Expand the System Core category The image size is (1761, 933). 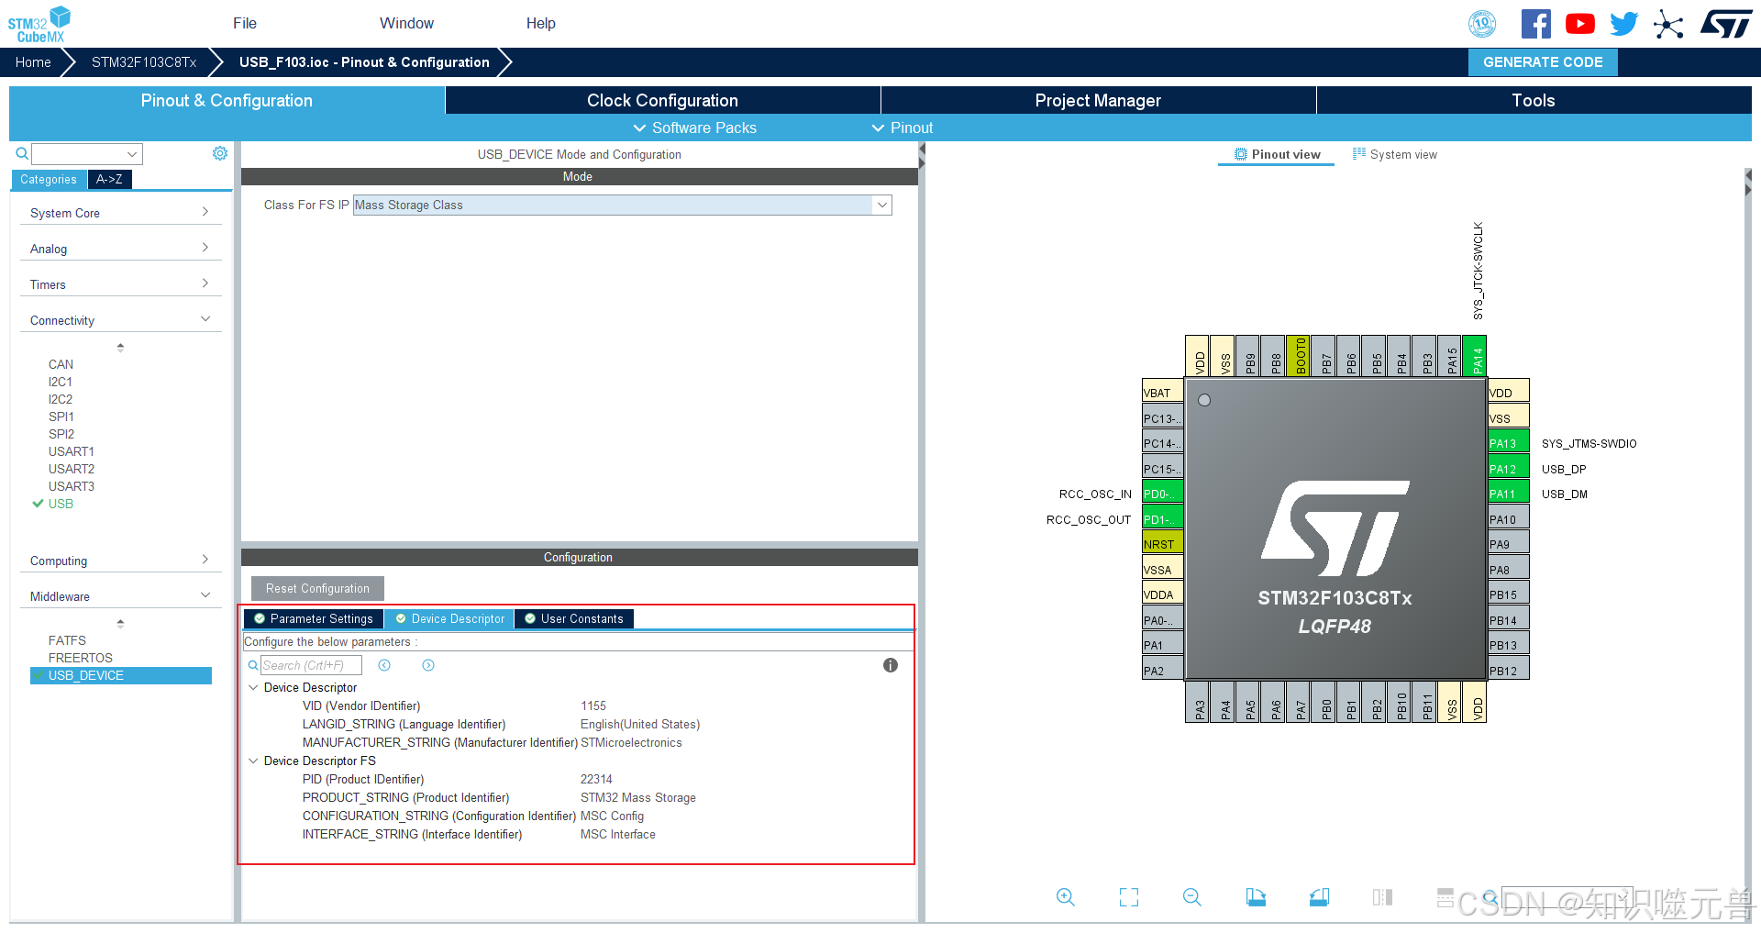tap(121, 213)
